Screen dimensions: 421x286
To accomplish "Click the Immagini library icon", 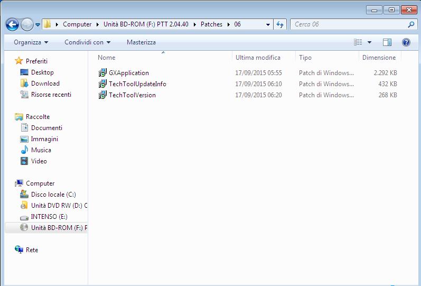I will pyautogui.click(x=24, y=139).
